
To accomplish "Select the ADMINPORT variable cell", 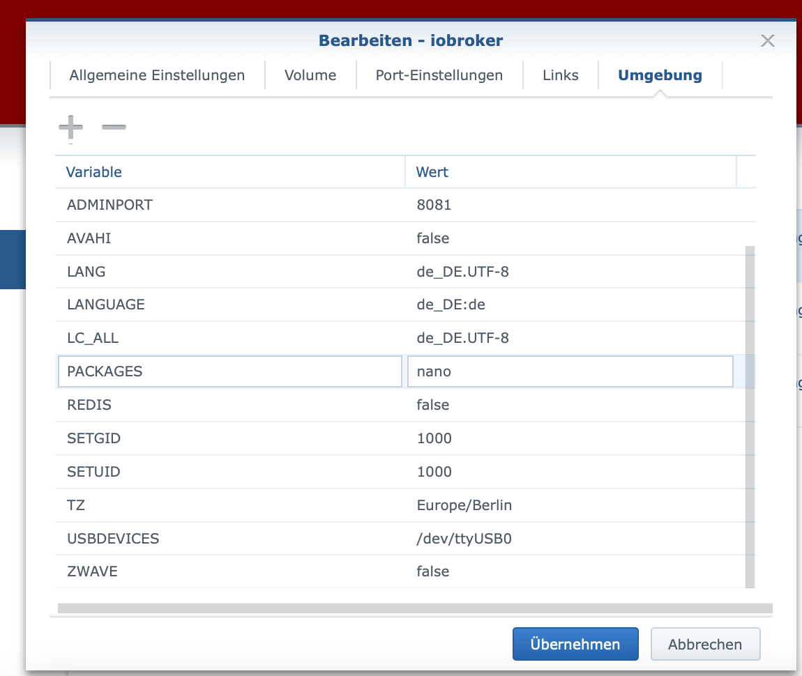I will (x=230, y=205).
